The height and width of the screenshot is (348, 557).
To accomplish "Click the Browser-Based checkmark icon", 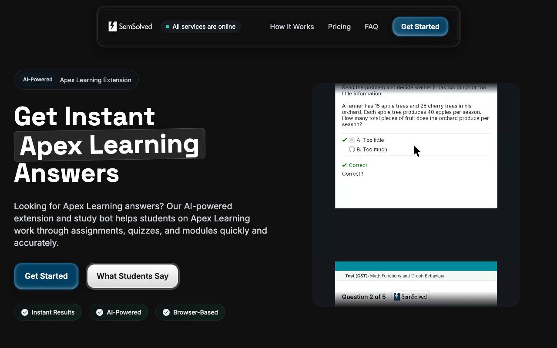I will click(166, 312).
